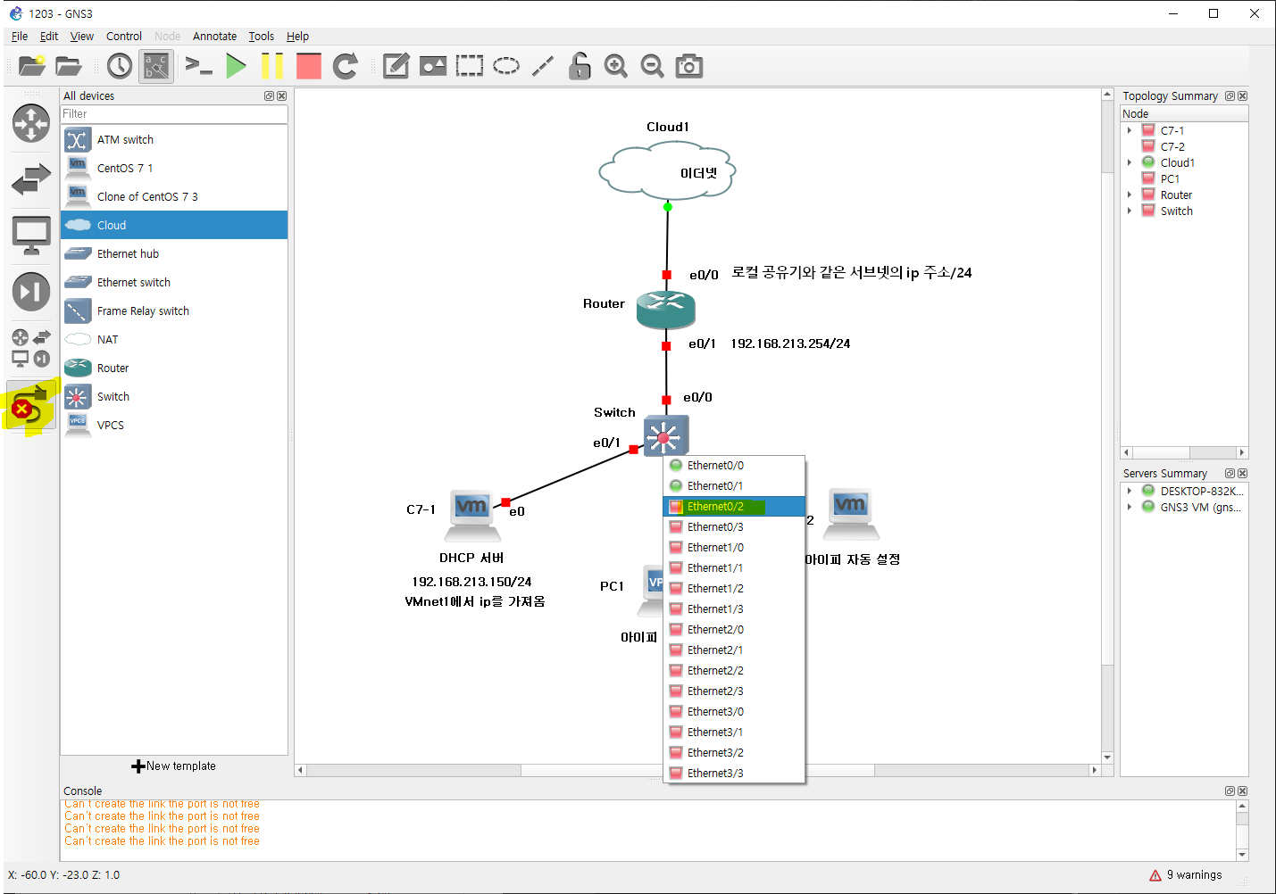Float the Servers Summary panel
1276x894 pixels.
(1230, 474)
